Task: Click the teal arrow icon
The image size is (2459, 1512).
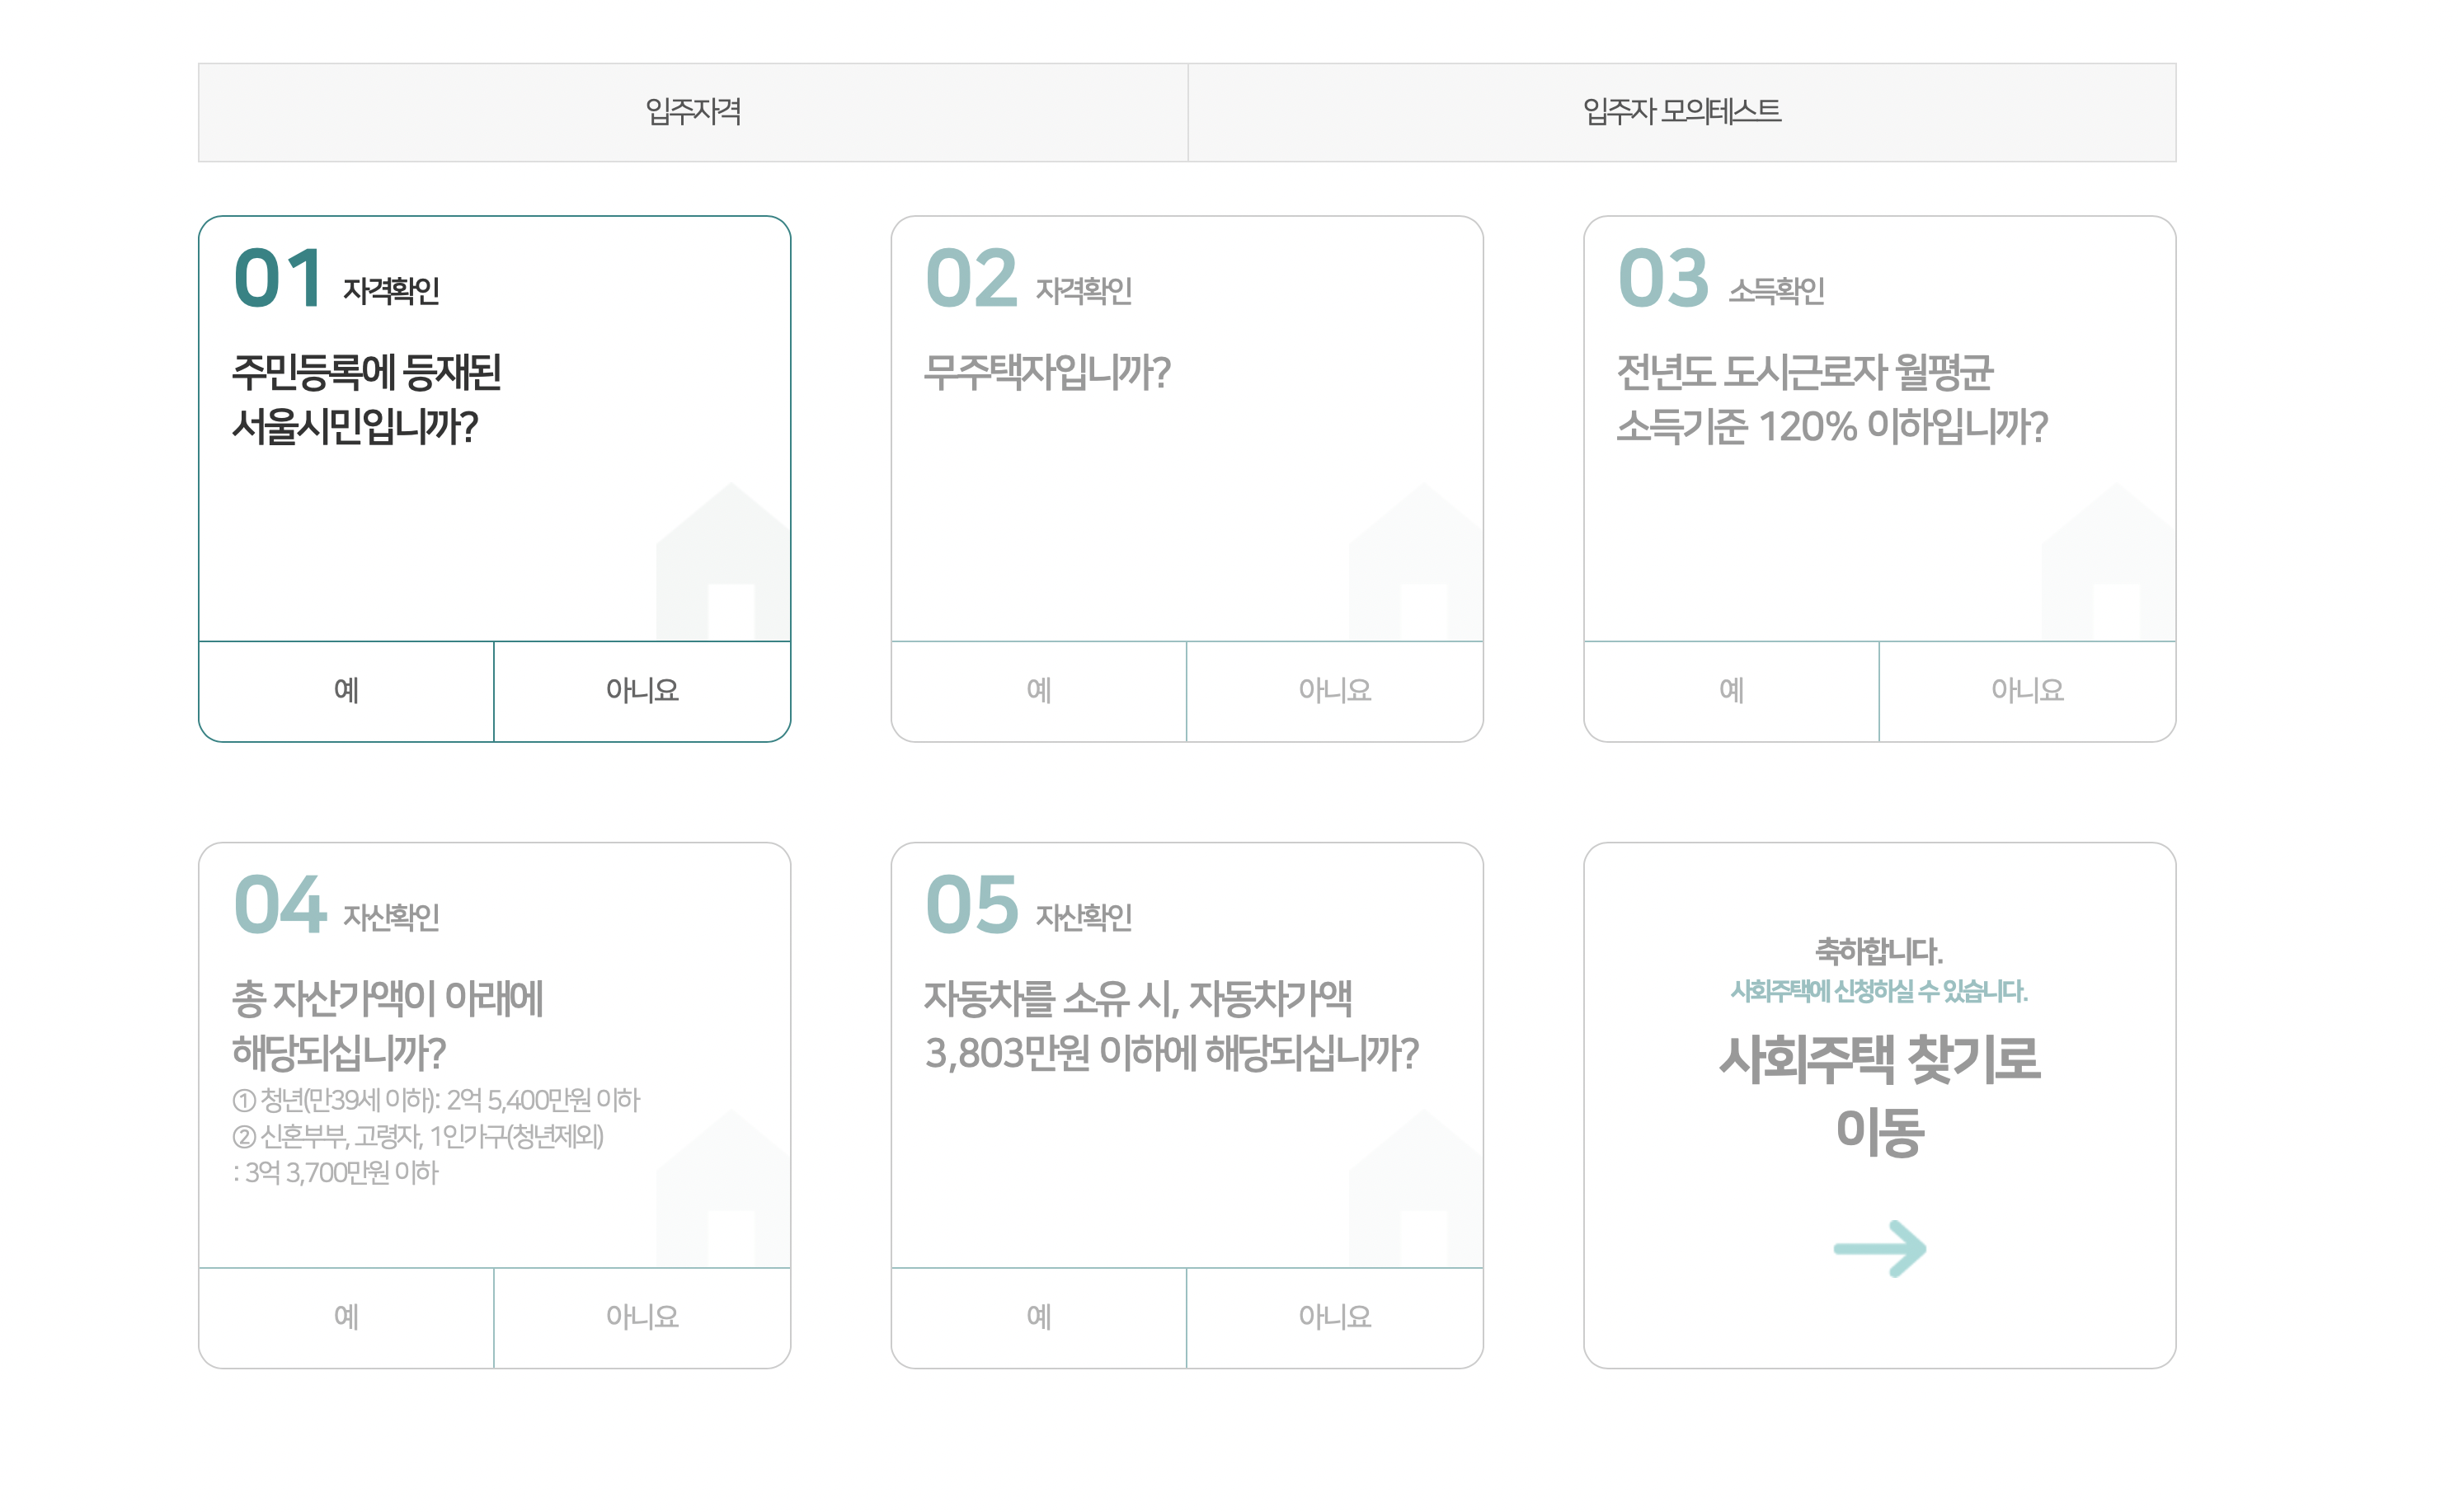Action: point(1879,1248)
